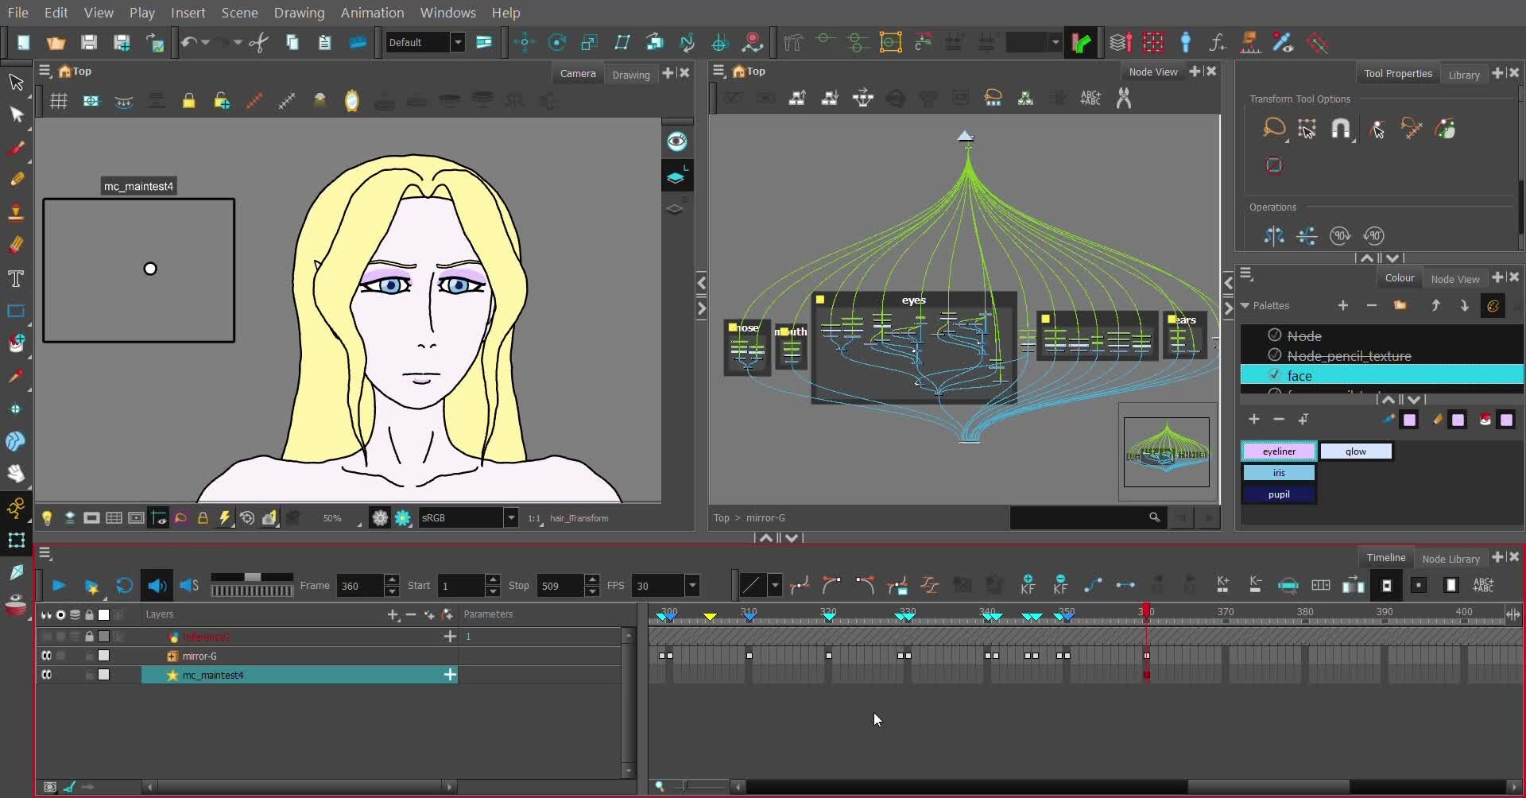Click mirror-G in the node breadcrumb path

pos(765,517)
